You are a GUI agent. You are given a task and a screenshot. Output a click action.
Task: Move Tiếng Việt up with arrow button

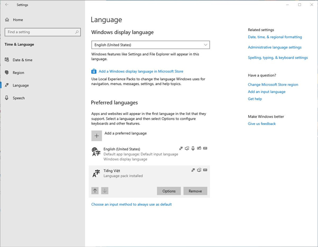[x=95, y=191]
